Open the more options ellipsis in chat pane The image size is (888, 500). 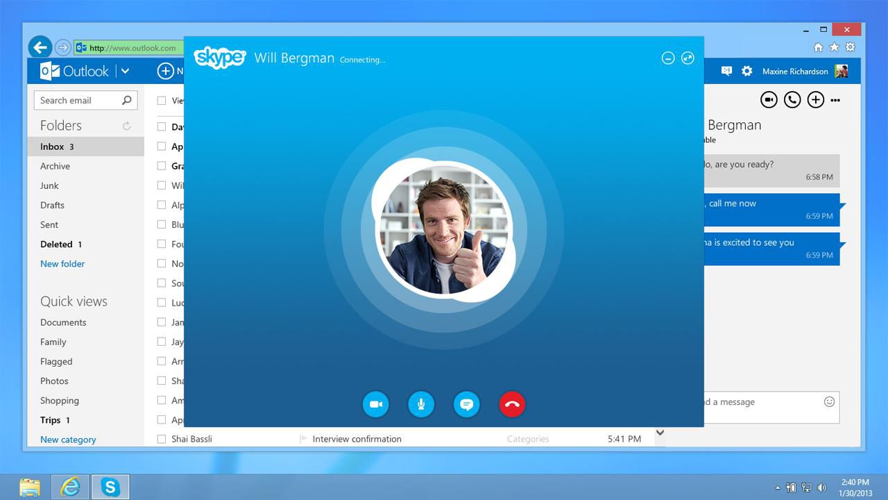pos(835,100)
